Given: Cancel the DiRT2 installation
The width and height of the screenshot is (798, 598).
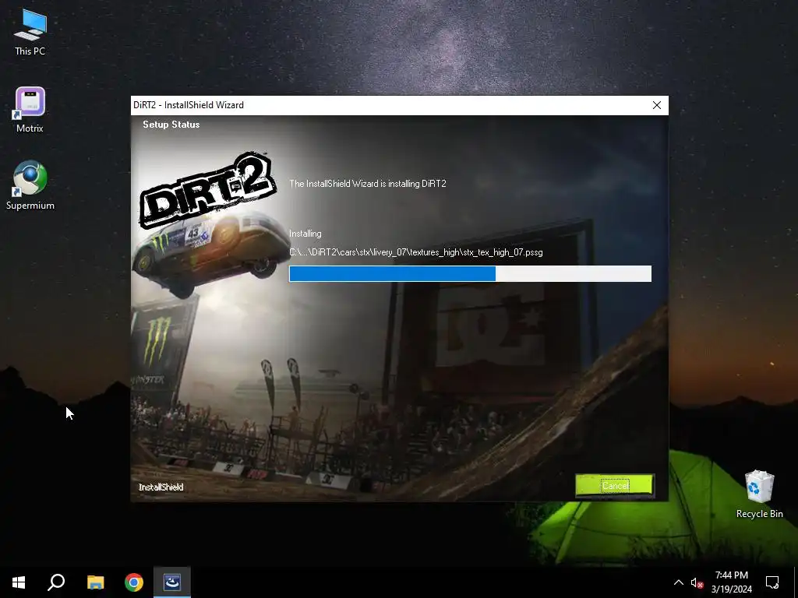Looking at the screenshot, I should (615, 486).
